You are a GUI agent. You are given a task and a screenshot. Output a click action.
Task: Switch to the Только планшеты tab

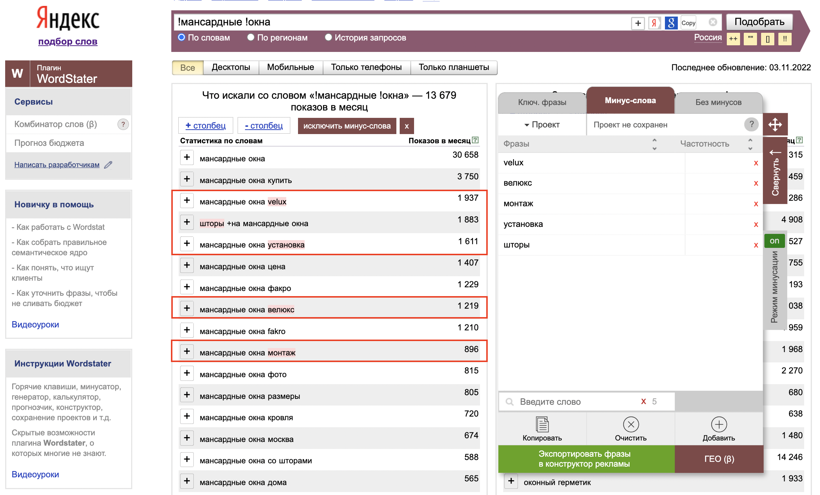point(454,67)
